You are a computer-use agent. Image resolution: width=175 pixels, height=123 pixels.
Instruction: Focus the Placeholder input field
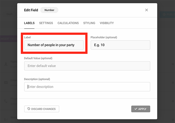tap(120, 45)
